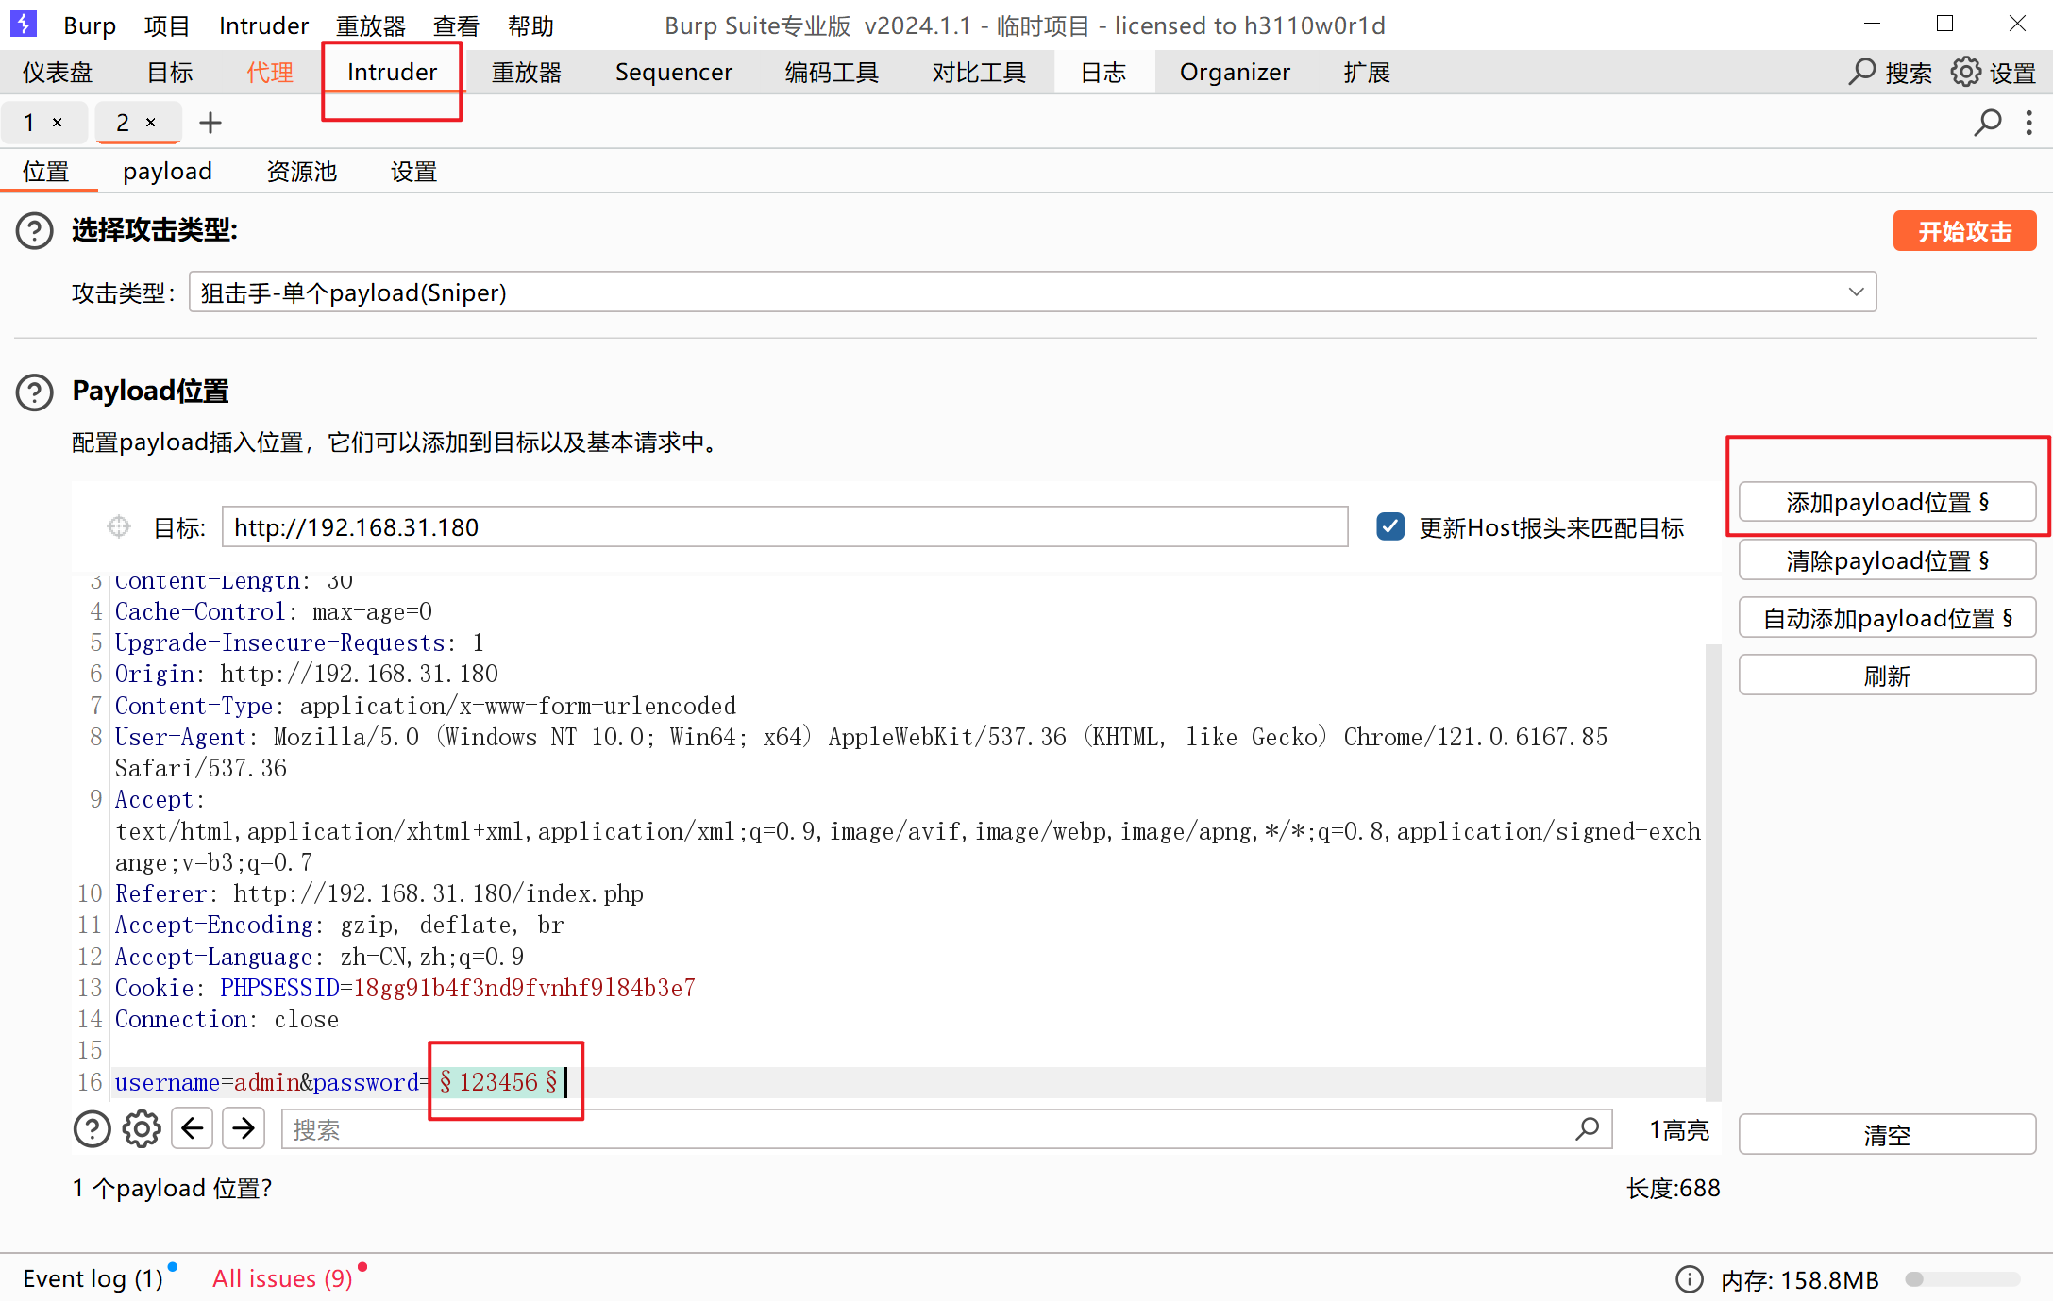
Task: Open the Intruder menu in menu bar
Action: pos(263,25)
